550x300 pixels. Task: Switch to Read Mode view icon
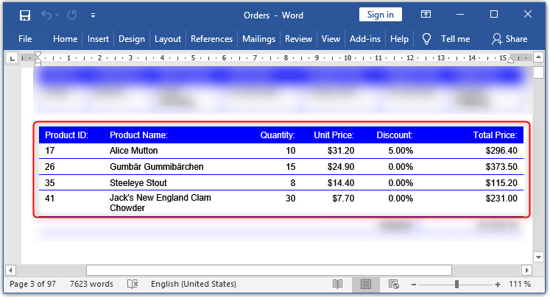click(337, 285)
